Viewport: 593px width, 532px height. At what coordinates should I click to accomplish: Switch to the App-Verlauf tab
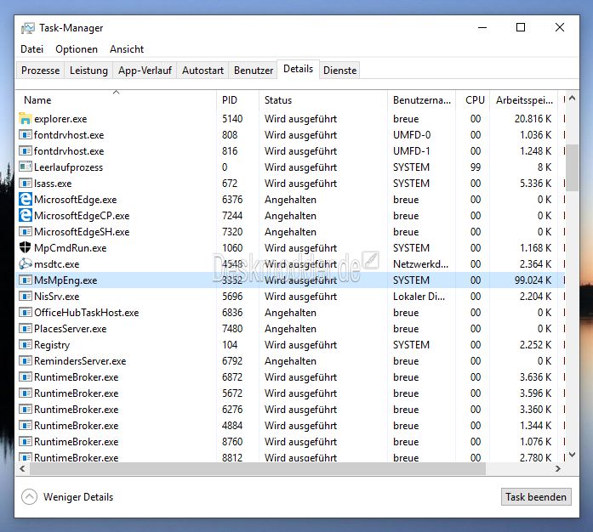(145, 71)
